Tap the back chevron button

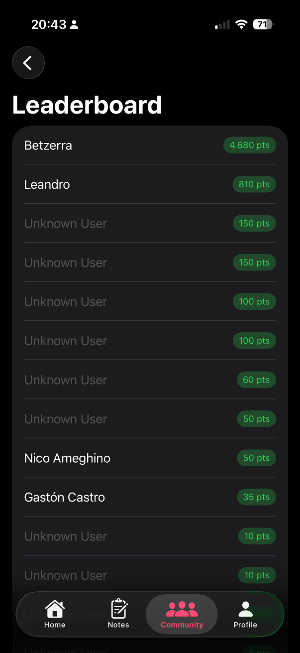click(x=28, y=63)
